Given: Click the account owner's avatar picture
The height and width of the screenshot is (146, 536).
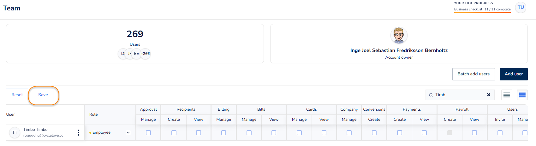Looking at the screenshot, I should pyautogui.click(x=399, y=35).
